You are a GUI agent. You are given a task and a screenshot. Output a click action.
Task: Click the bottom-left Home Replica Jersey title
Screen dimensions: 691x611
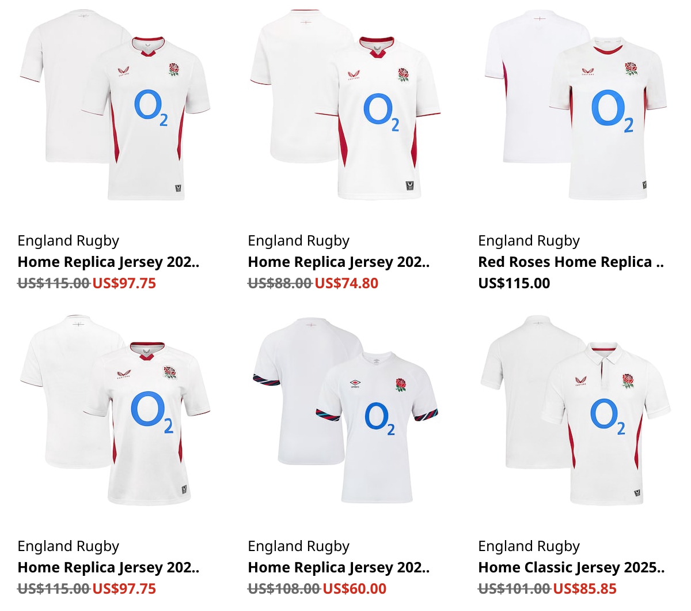108,568
